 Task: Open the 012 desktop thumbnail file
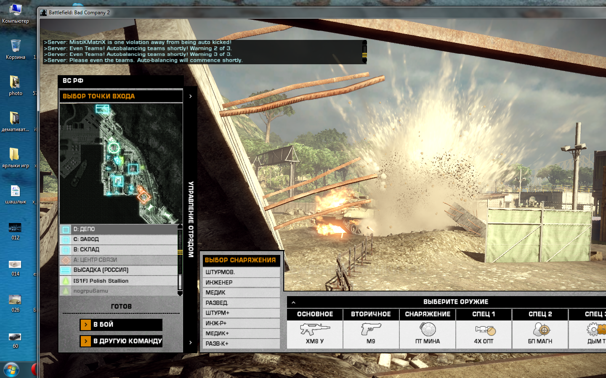pyautogui.click(x=15, y=231)
